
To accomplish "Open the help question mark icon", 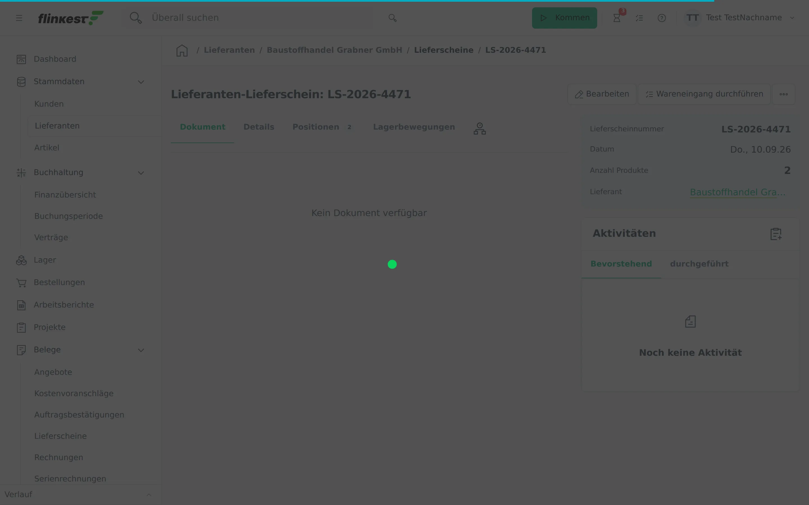I will (x=662, y=18).
